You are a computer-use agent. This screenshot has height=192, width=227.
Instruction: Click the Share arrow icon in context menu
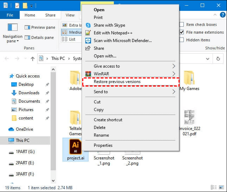88,48
